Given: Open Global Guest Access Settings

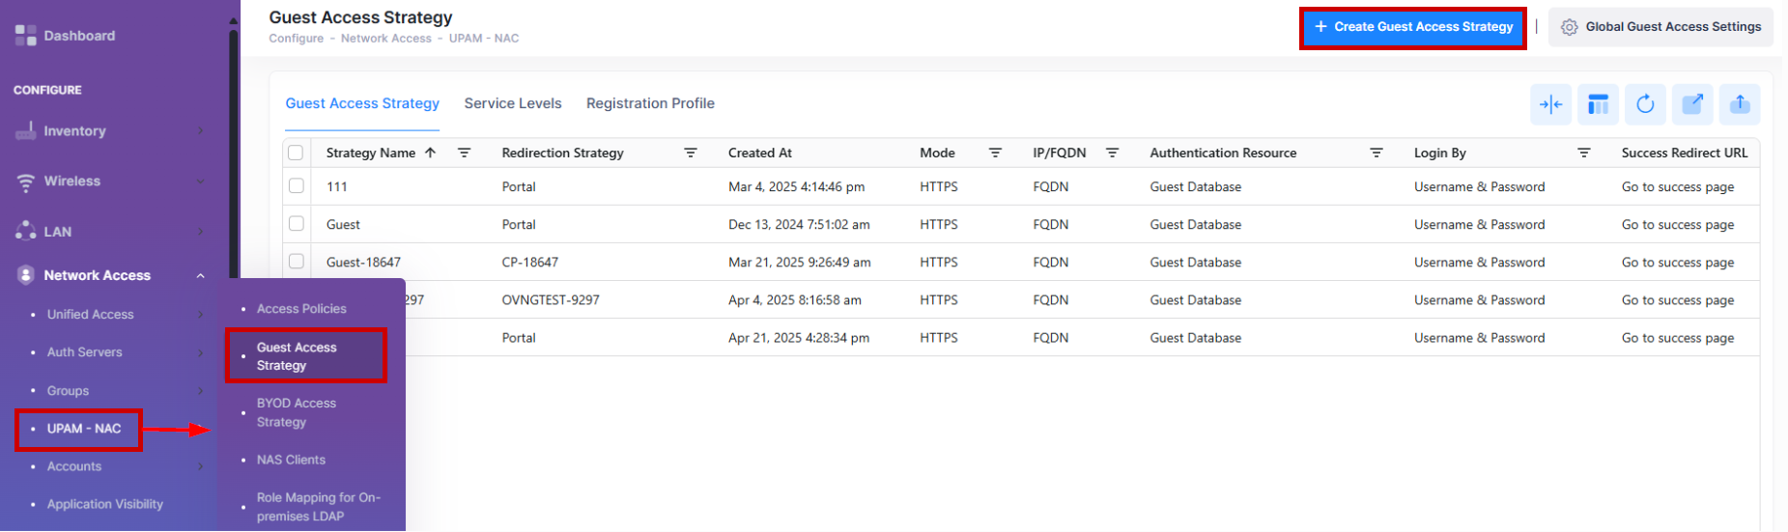Looking at the screenshot, I should 1660,27.
